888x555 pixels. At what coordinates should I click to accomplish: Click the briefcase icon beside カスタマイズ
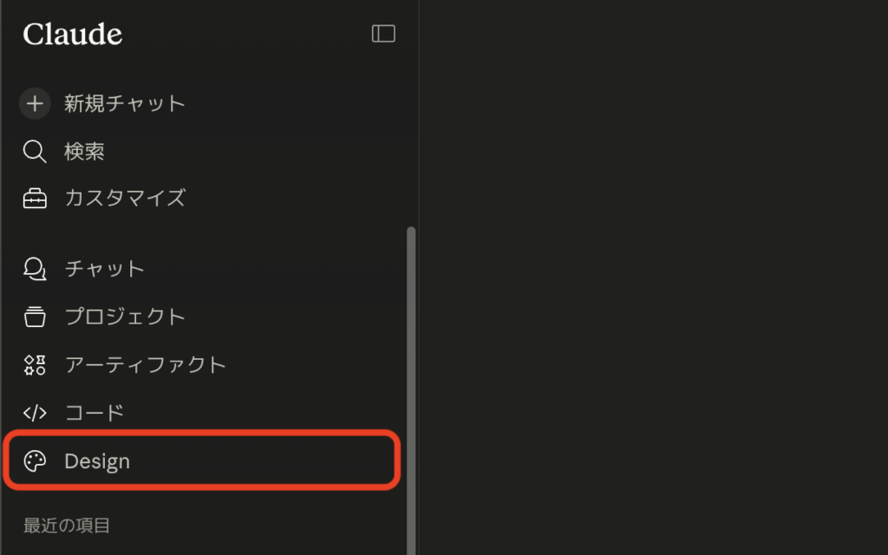point(35,198)
